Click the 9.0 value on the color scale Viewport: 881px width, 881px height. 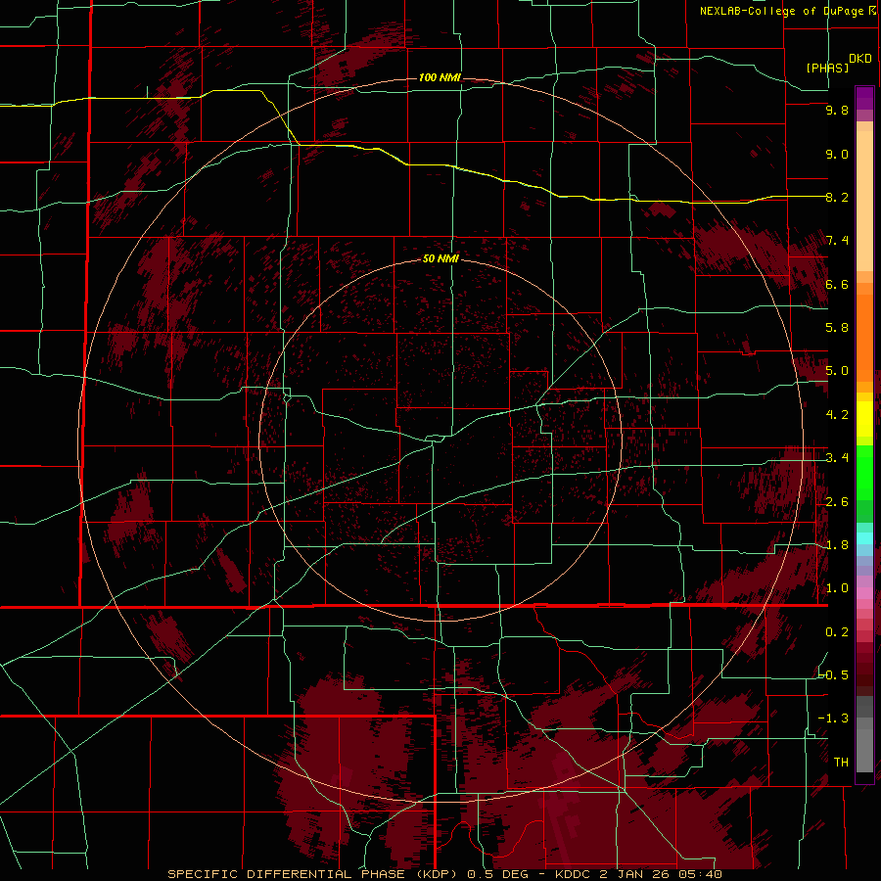coord(837,155)
